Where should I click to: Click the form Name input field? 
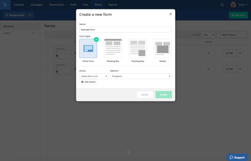click(x=125, y=30)
